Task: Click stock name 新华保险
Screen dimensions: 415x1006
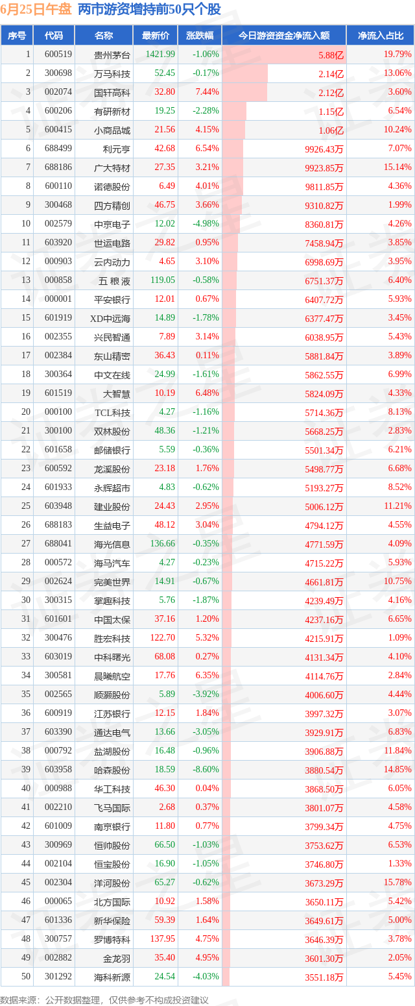Action: (112, 920)
